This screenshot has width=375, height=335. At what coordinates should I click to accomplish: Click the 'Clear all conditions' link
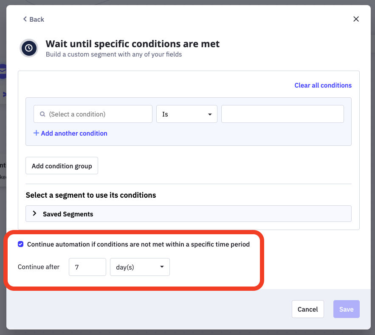pyautogui.click(x=323, y=85)
